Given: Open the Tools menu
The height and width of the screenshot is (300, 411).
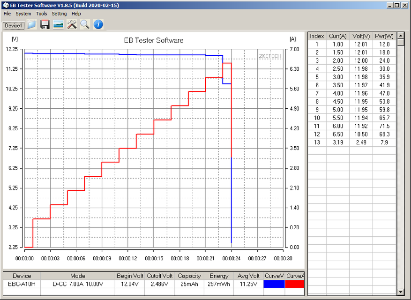Looking at the screenshot, I should click(x=41, y=14).
